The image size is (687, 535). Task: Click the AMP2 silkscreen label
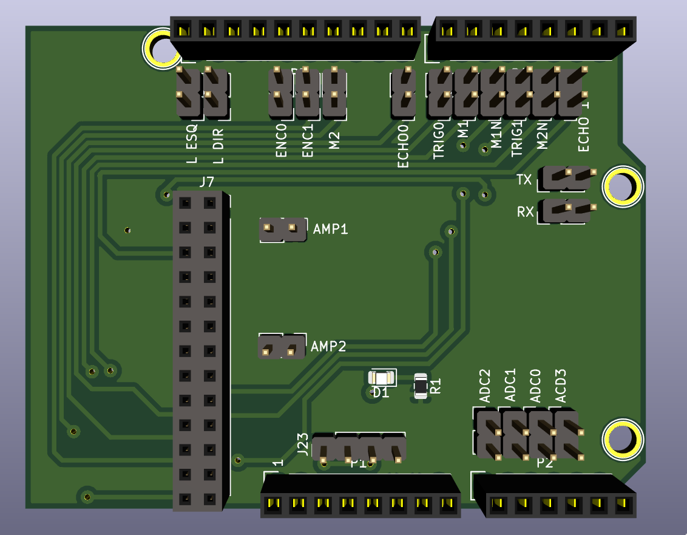[x=328, y=346]
